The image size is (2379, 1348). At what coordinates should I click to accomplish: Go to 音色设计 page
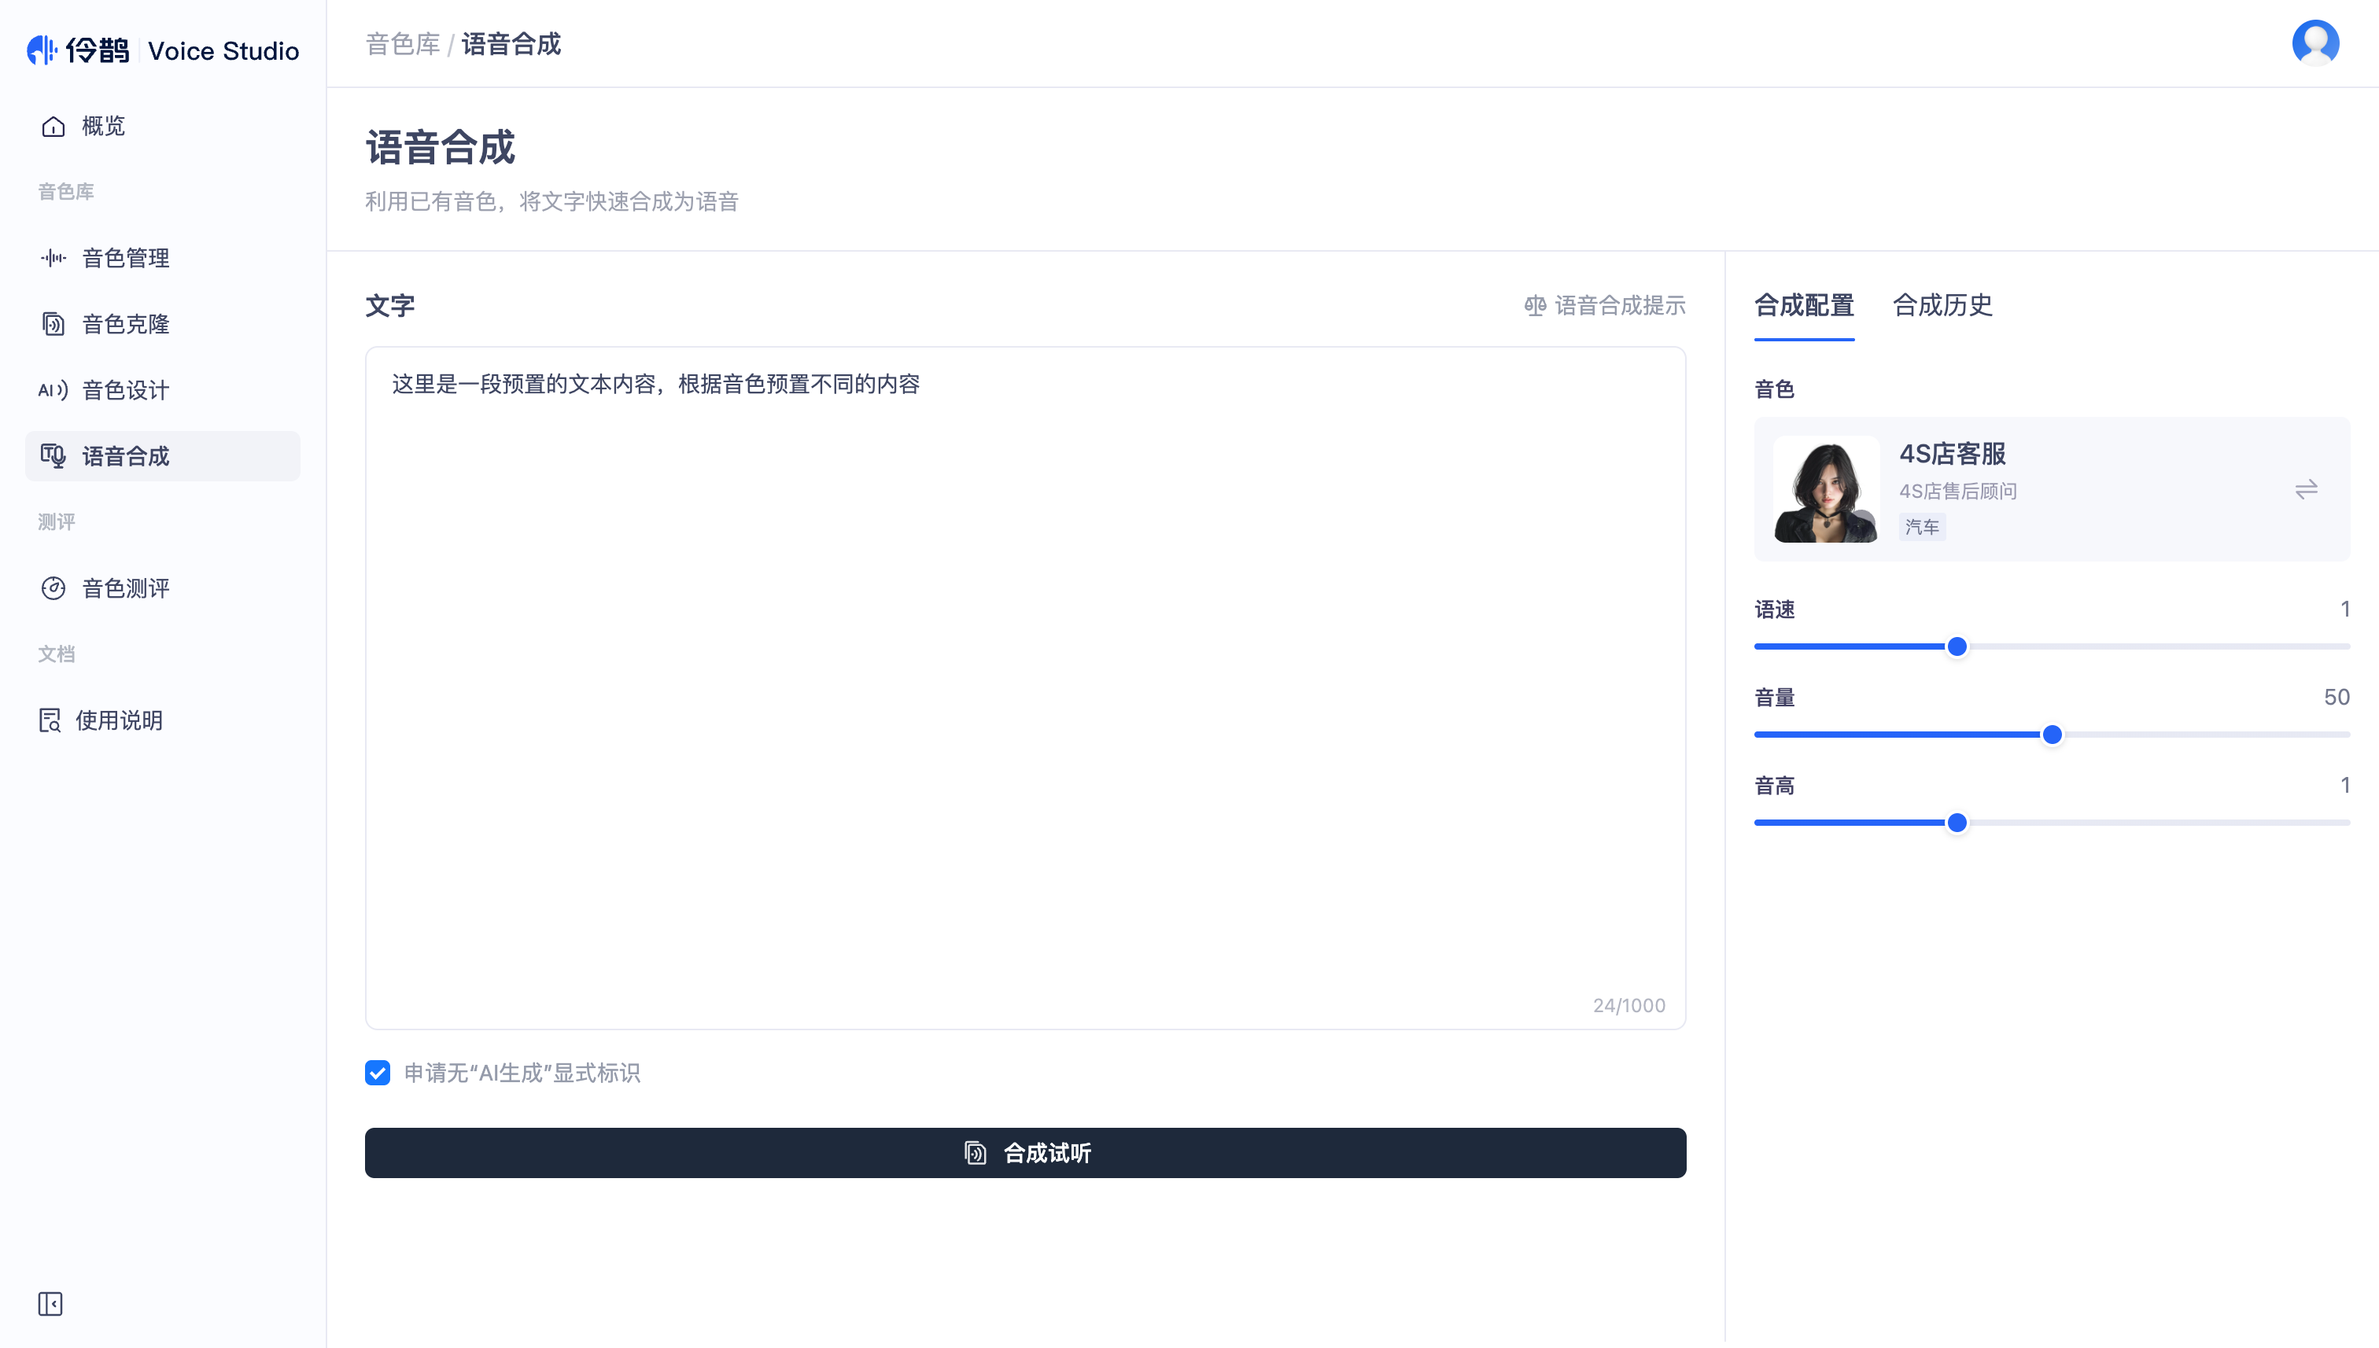click(163, 390)
